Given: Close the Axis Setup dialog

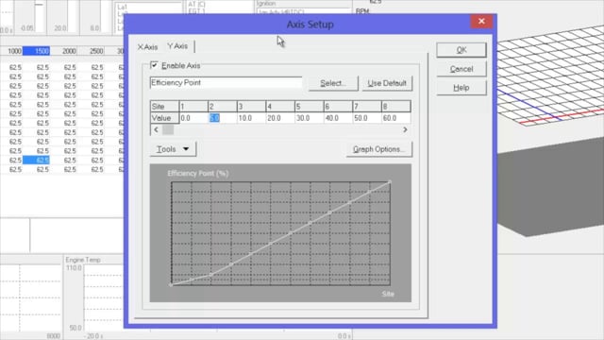Looking at the screenshot, I should click(x=481, y=21).
